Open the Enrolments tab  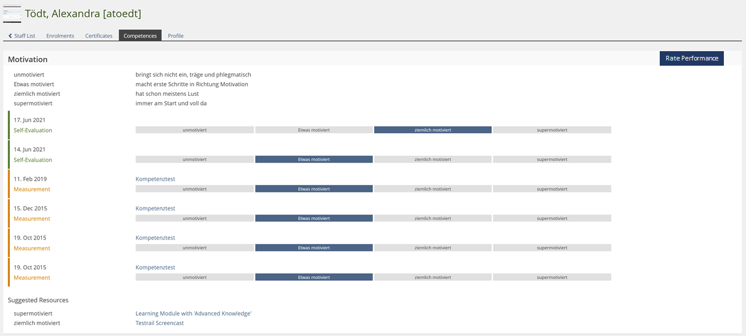pyautogui.click(x=60, y=36)
